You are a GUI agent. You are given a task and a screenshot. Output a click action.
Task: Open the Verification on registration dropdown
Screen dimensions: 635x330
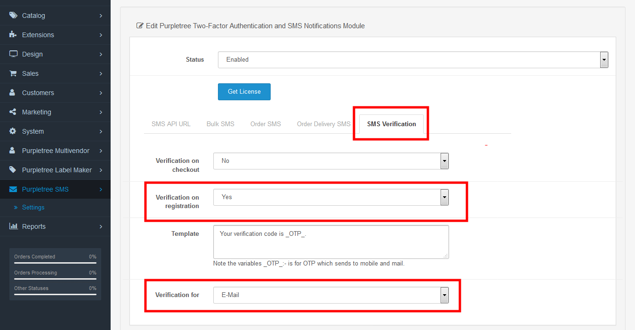(331, 197)
